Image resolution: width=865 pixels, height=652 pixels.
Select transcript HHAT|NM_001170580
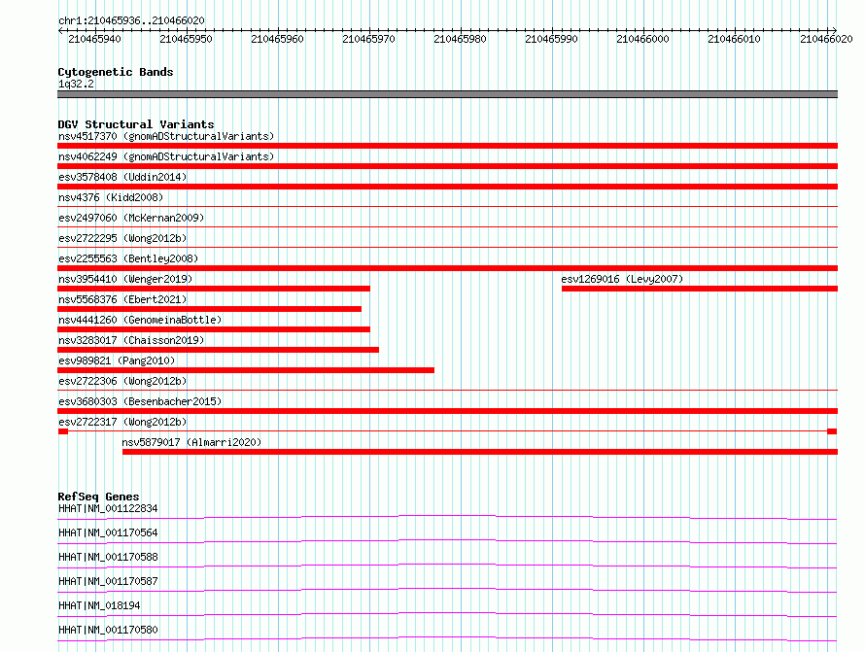(108, 630)
